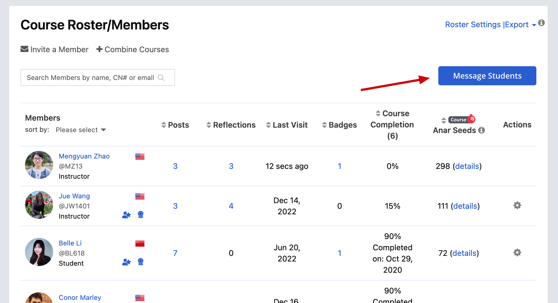Sort by Badges column arrows
This screenshot has height=303, width=558.
pyautogui.click(x=325, y=125)
